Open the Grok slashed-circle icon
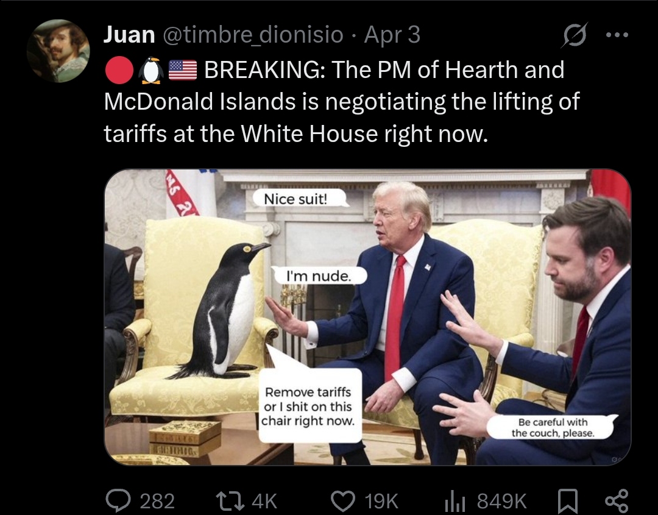This screenshot has width=658, height=515. [575, 35]
